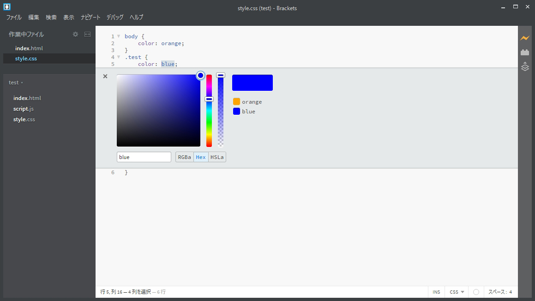The image size is (535, 301).
Task: Click the orange swatch beside 'orange'
Action: (236, 101)
